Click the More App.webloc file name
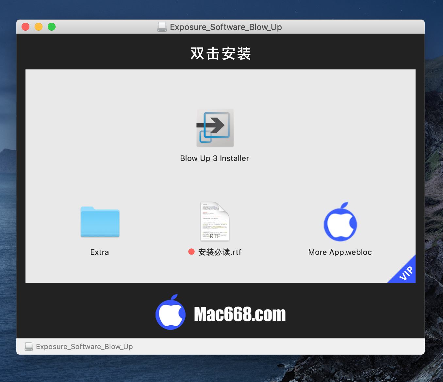 coord(340,252)
